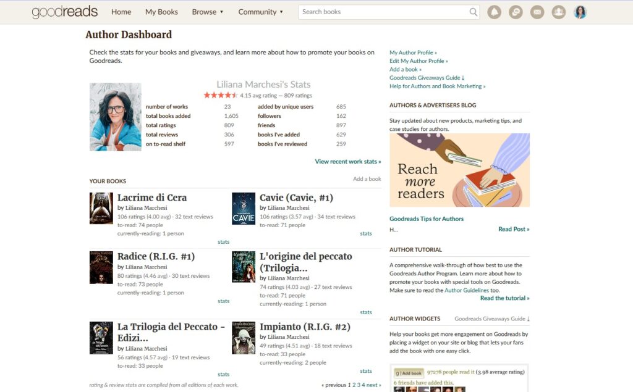Click 'Add a book' beside Your Books
Screen dimensions: 633x392
coord(367,178)
